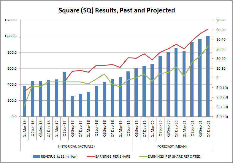Click the "$0.50" right axis value

[221, 30]
